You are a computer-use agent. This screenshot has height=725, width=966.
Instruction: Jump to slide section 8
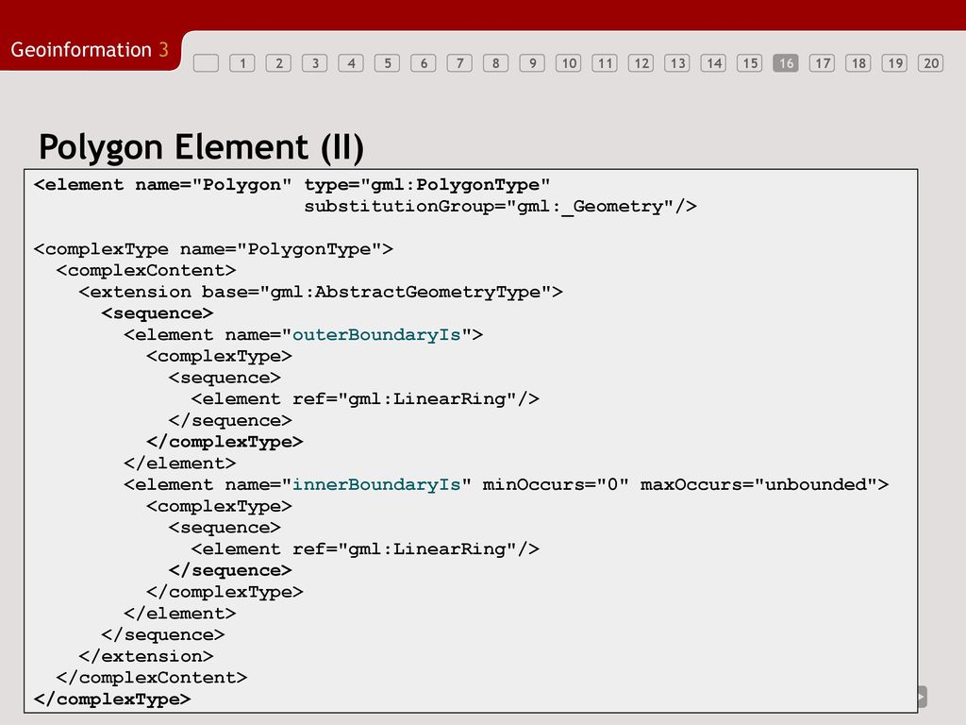click(496, 63)
